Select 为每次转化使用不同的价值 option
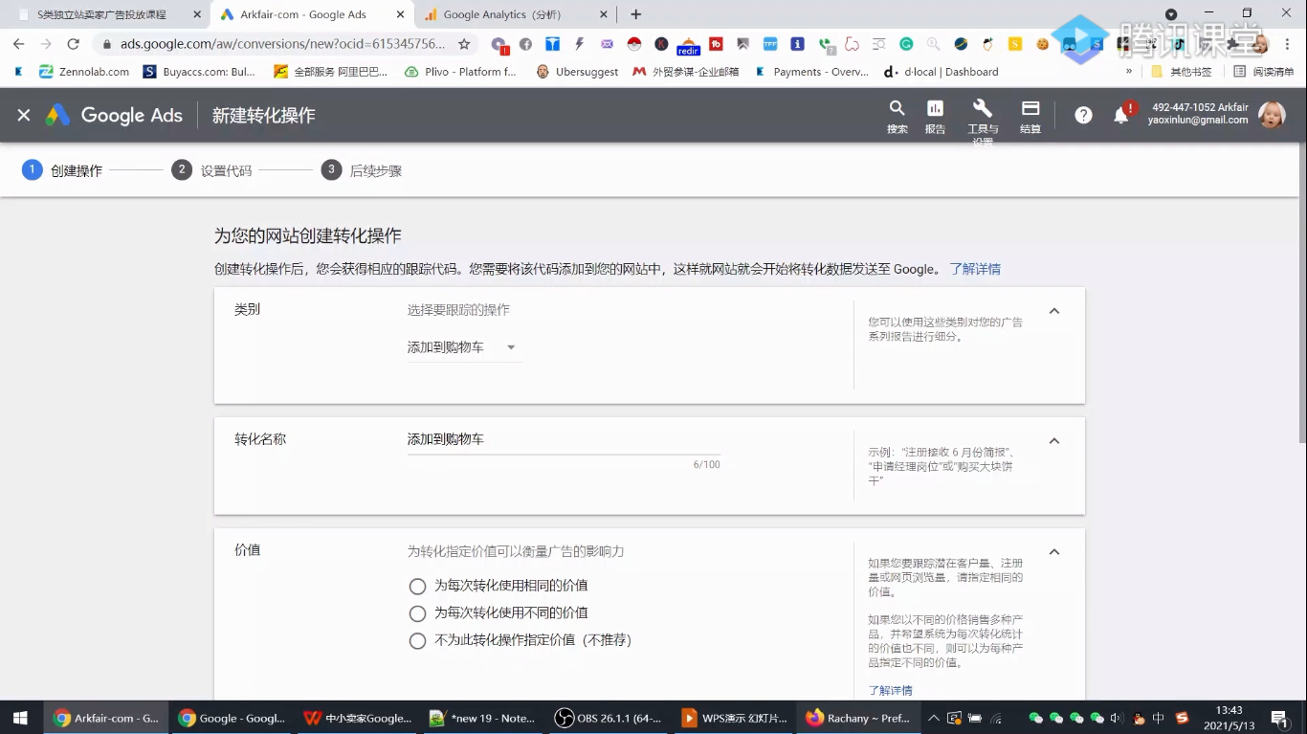This screenshot has height=734, width=1307. 417,612
